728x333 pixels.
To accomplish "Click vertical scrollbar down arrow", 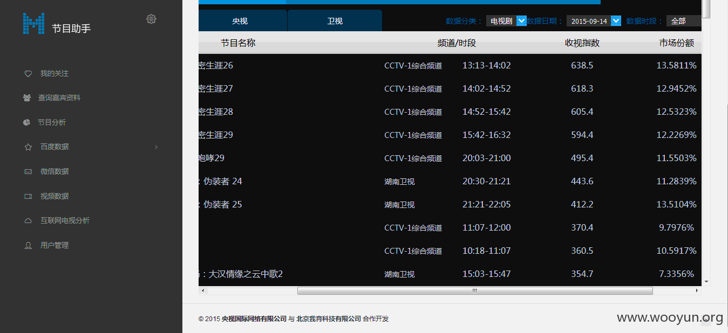I will click(x=706, y=281).
